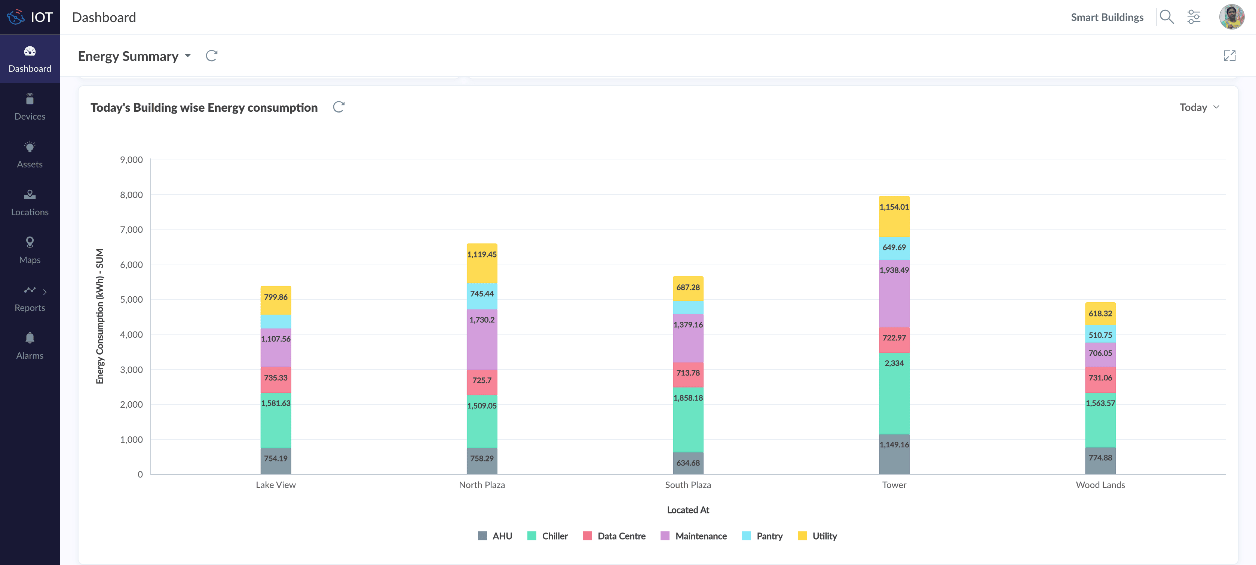Viewport: 1256px width, 565px height.
Task: Open the Today time range dropdown
Action: [1199, 107]
